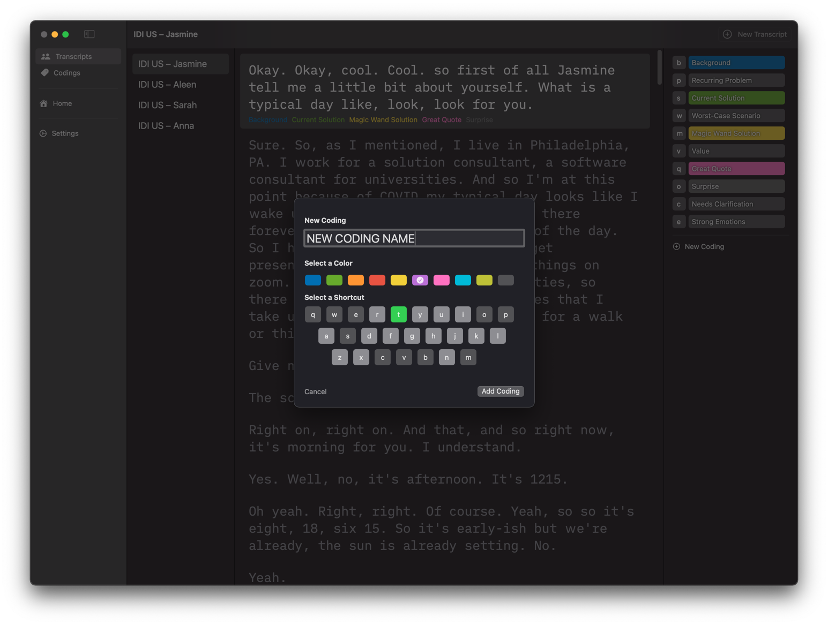Open Settings in sidebar

coord(78,133)
